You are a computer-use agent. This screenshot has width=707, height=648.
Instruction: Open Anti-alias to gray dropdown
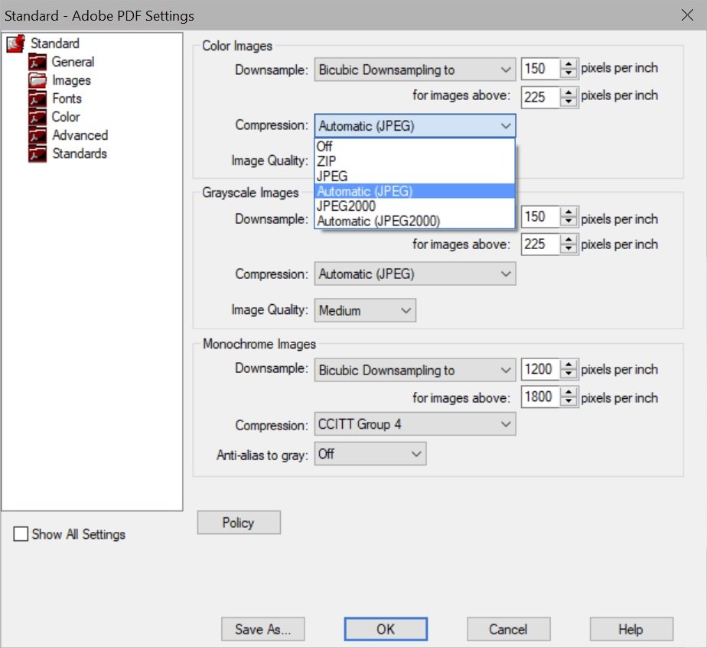coord(370,453)
